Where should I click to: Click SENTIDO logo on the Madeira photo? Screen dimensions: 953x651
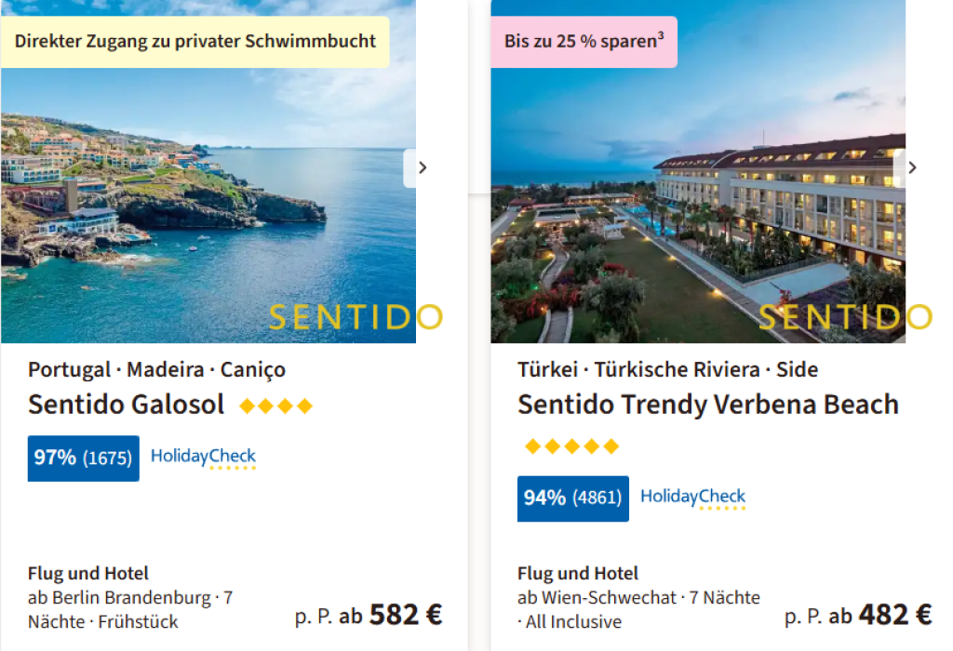click(356, 318)
